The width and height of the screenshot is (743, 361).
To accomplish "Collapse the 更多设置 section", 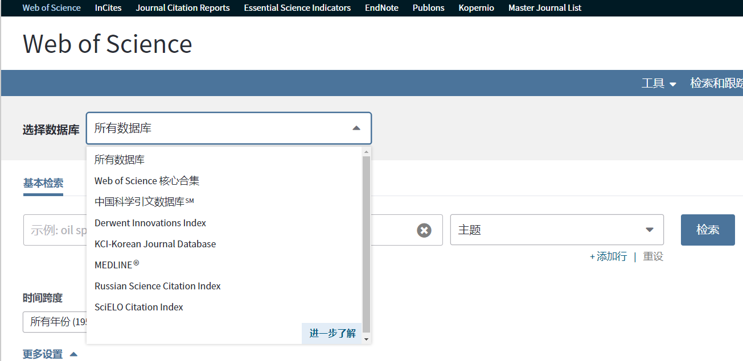I will click(50, 354).
